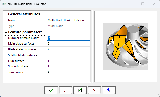This screenshot has width=160, height=97.
Task: Click the Hub surface label
Action: pos(16,61)
